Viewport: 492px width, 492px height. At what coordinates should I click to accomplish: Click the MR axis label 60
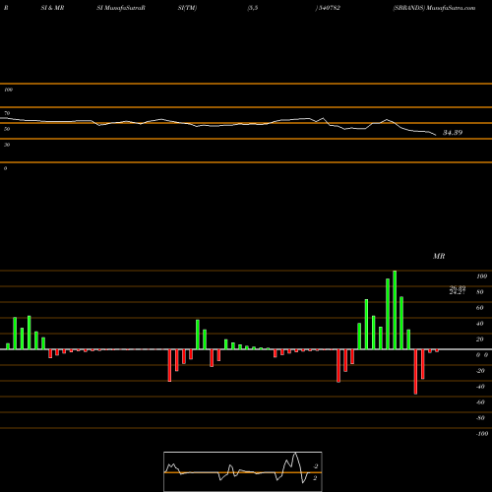[x=479, y=308]
